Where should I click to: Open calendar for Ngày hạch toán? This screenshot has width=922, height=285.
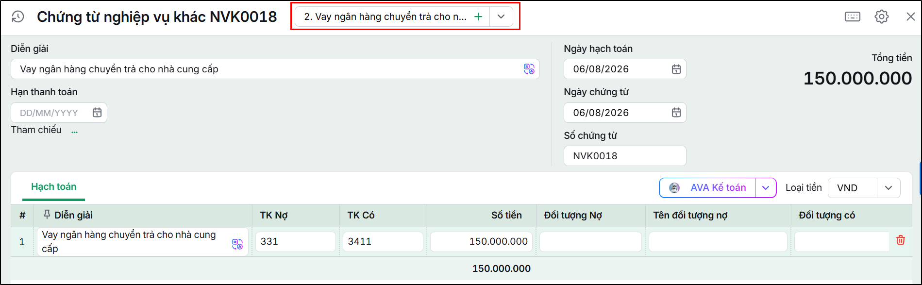click(x=676, y=69)
